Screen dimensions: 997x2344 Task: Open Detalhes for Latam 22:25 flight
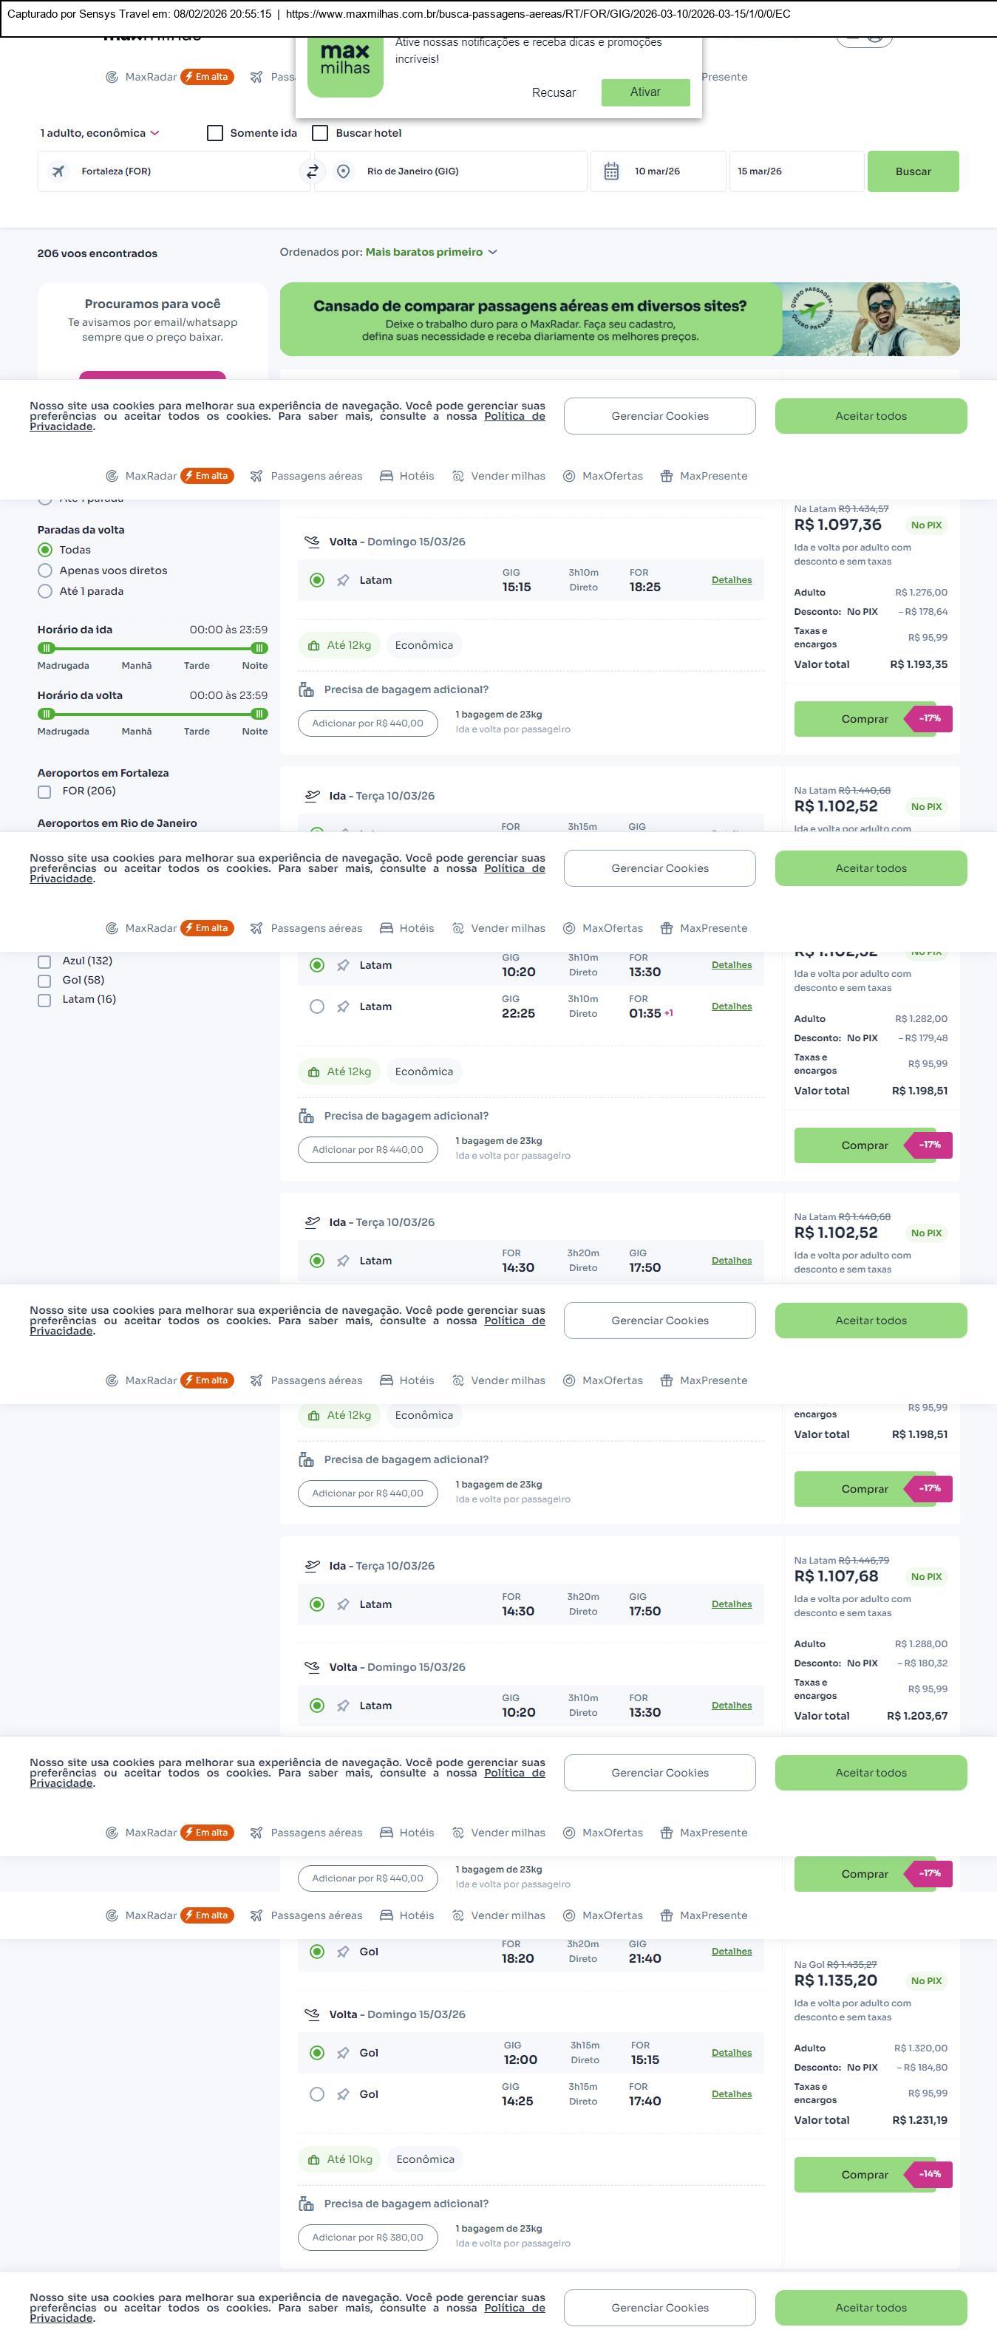[x=732, y=1006]
